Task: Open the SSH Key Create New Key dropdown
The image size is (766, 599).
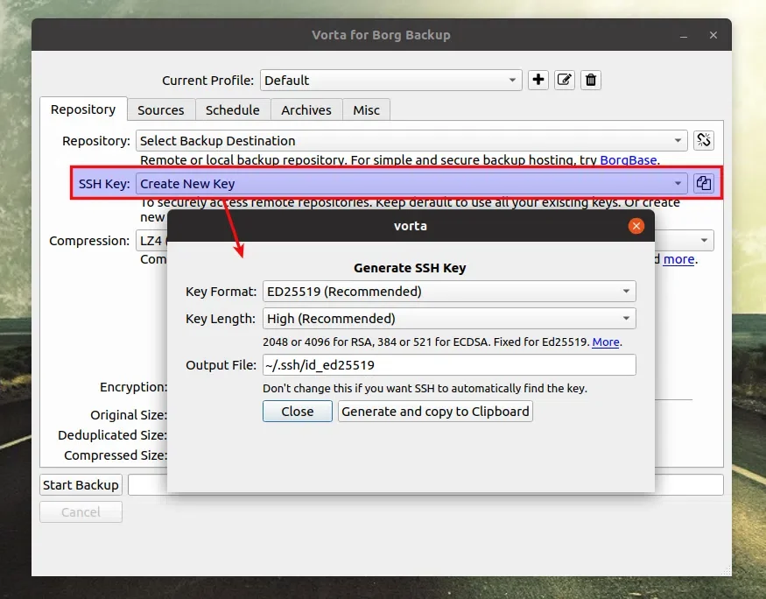Action: pyautogui.click(x=411, y=183)
